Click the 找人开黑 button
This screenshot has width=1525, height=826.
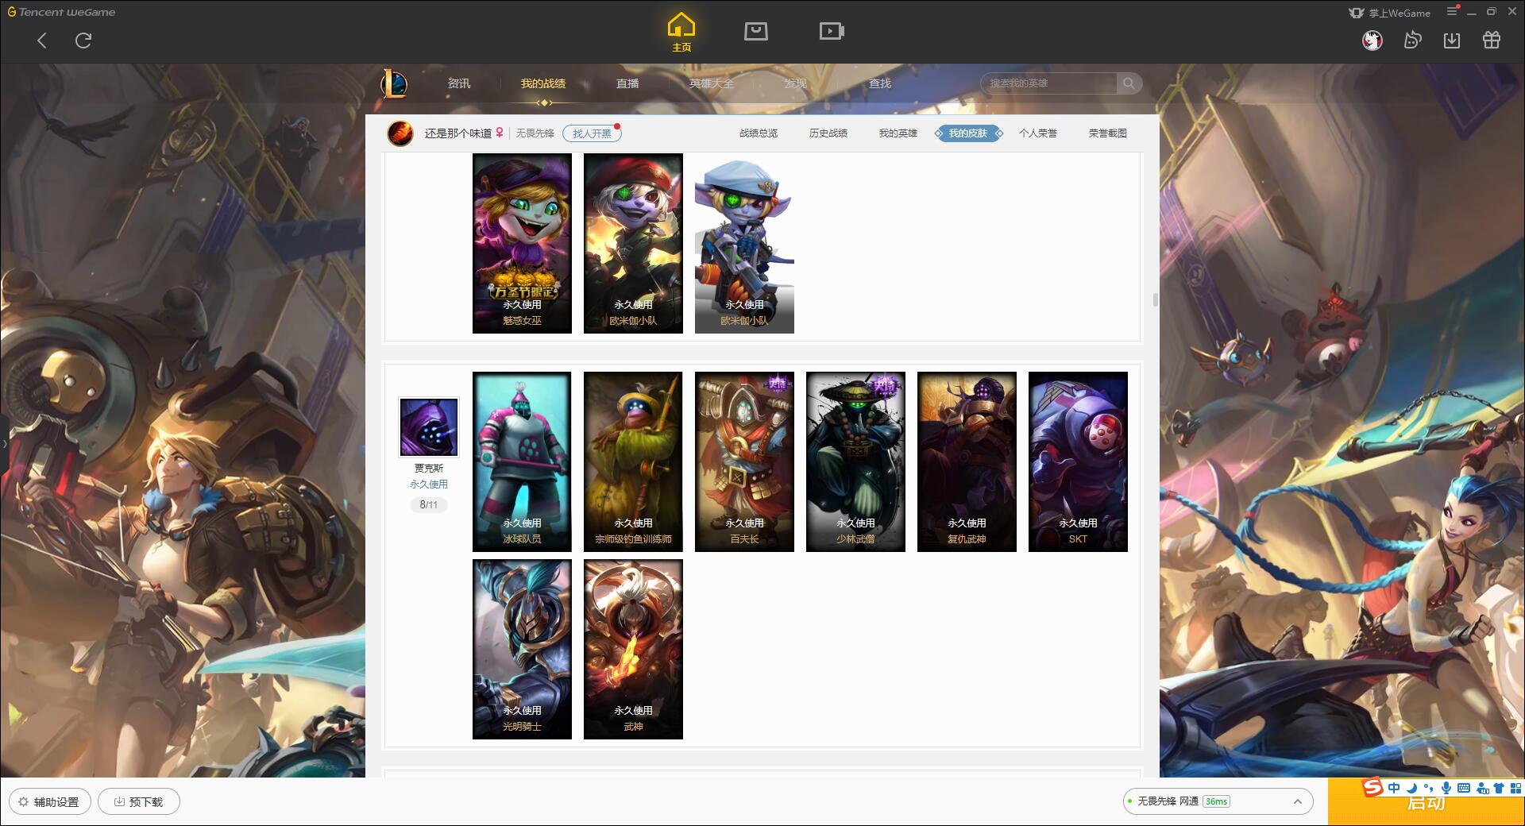click(592, 133)
